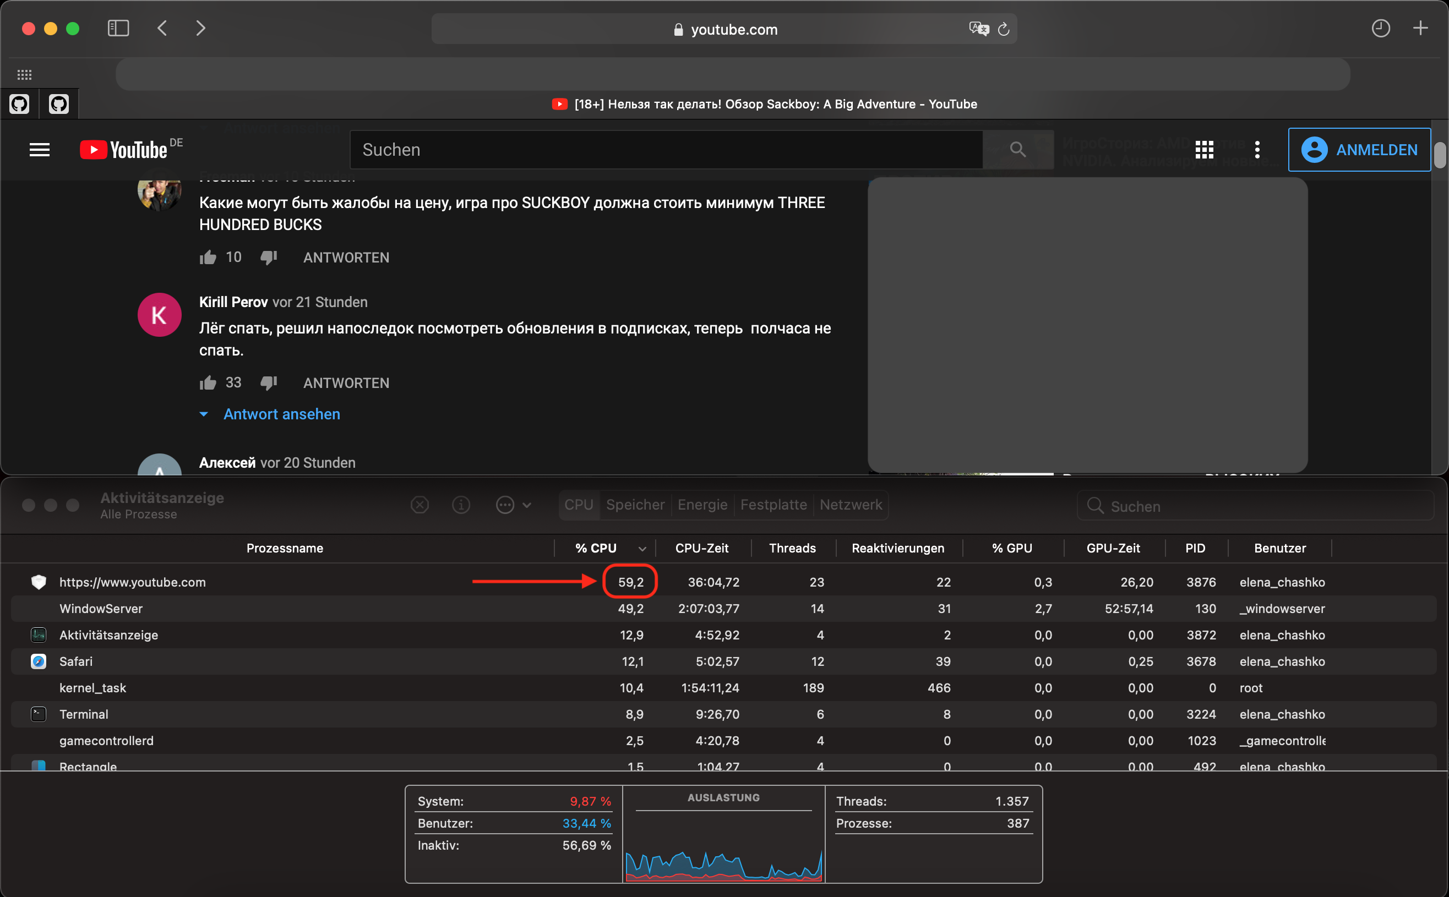The image size is (1449, 897).
Task: Open the YouTube three-dot options menu
Action: click(1256, 150)
